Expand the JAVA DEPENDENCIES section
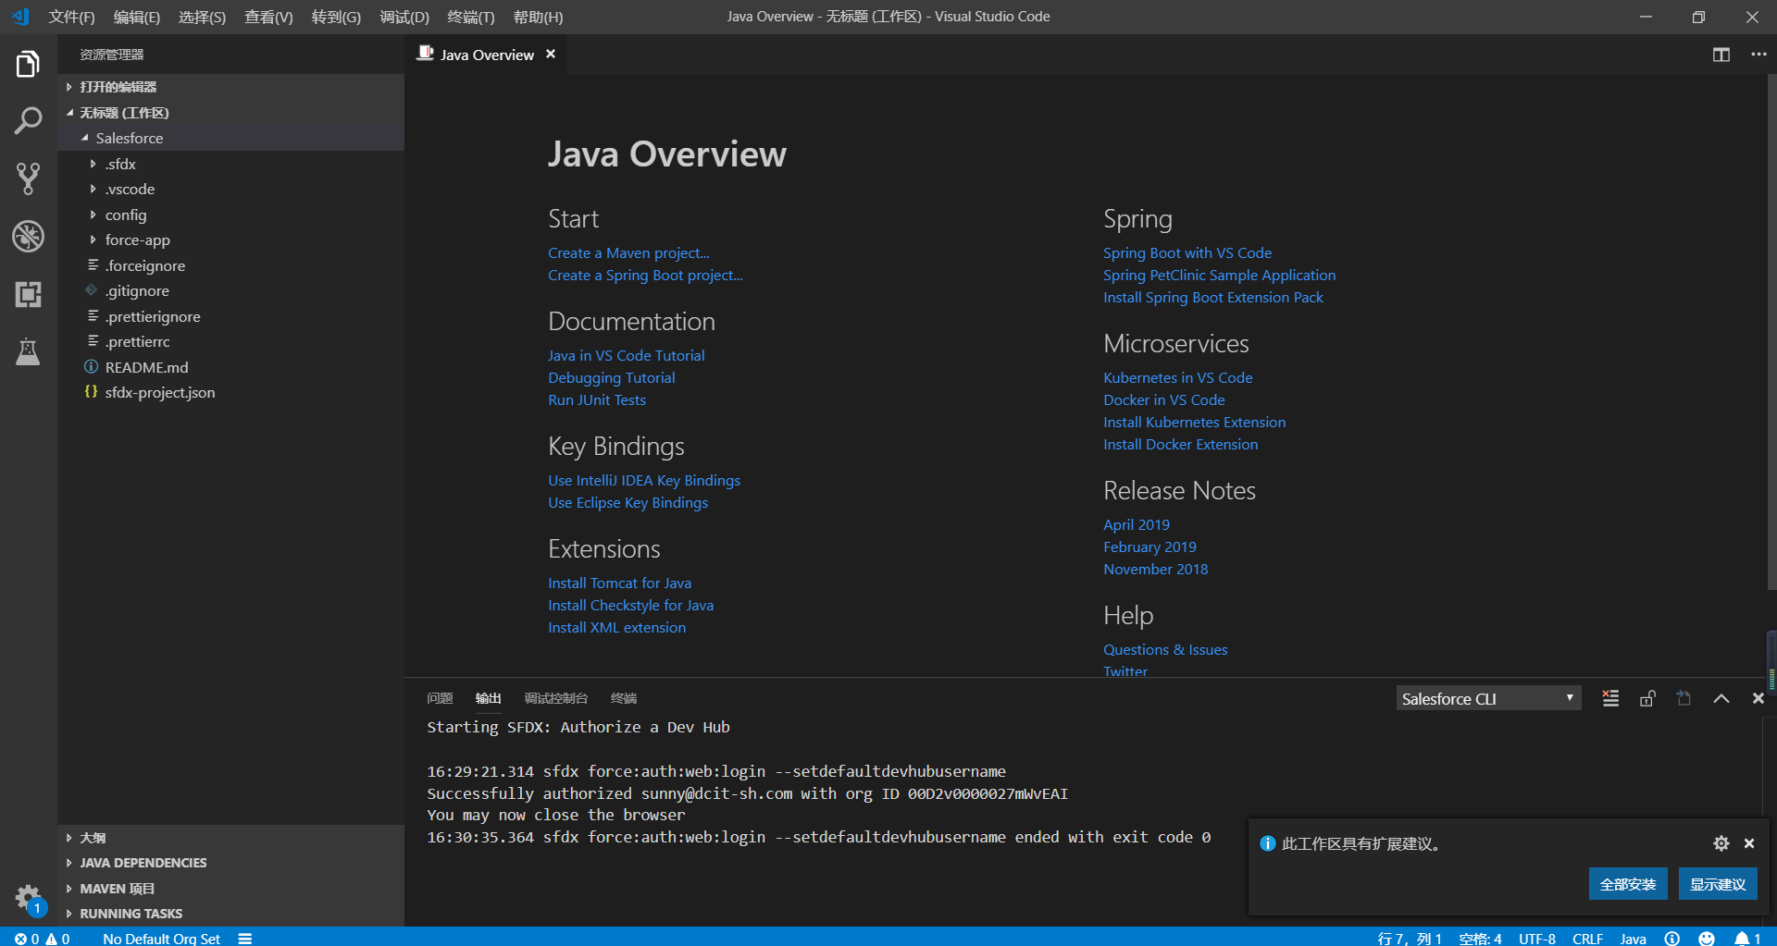 click(x=230, y=863)
